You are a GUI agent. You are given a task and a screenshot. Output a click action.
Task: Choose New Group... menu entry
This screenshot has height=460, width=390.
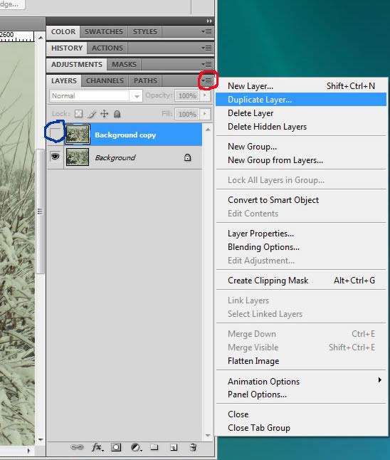[301, 147]
